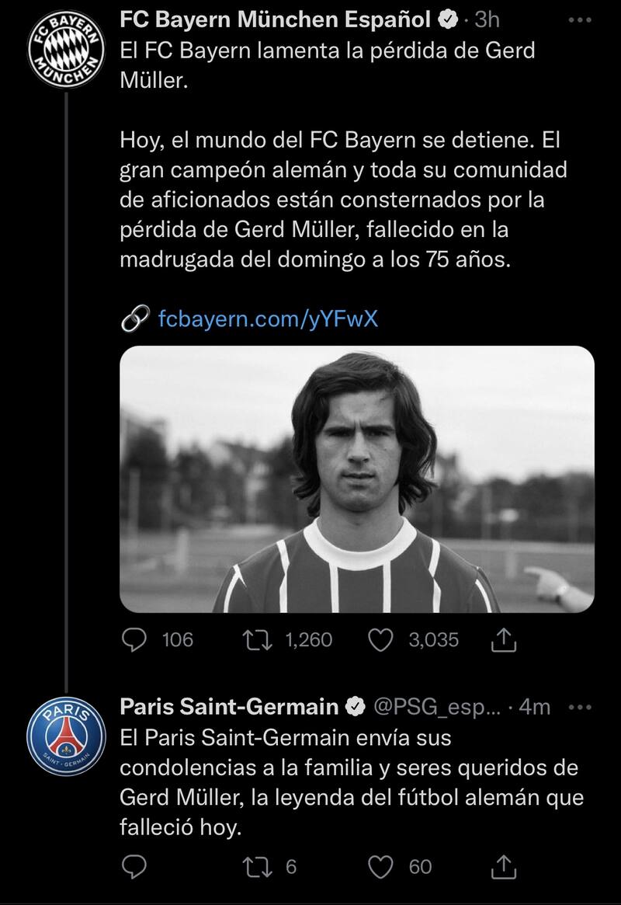Like the Paris Saint-Germain tweet
Image resolution: width=621 pixels, height=905 pixels.
380,866
